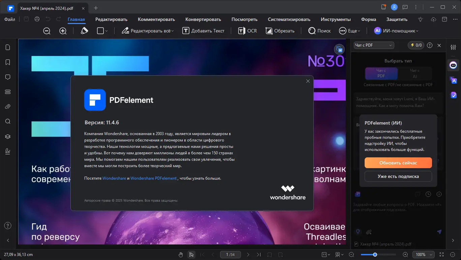Collapse the right sidebar chevron
This screenshot has height=260, width=461.
[453, 240]
